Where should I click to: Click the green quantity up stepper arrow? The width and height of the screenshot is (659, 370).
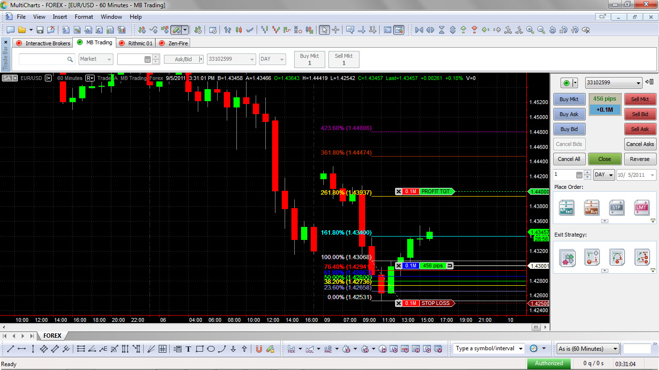588,172
